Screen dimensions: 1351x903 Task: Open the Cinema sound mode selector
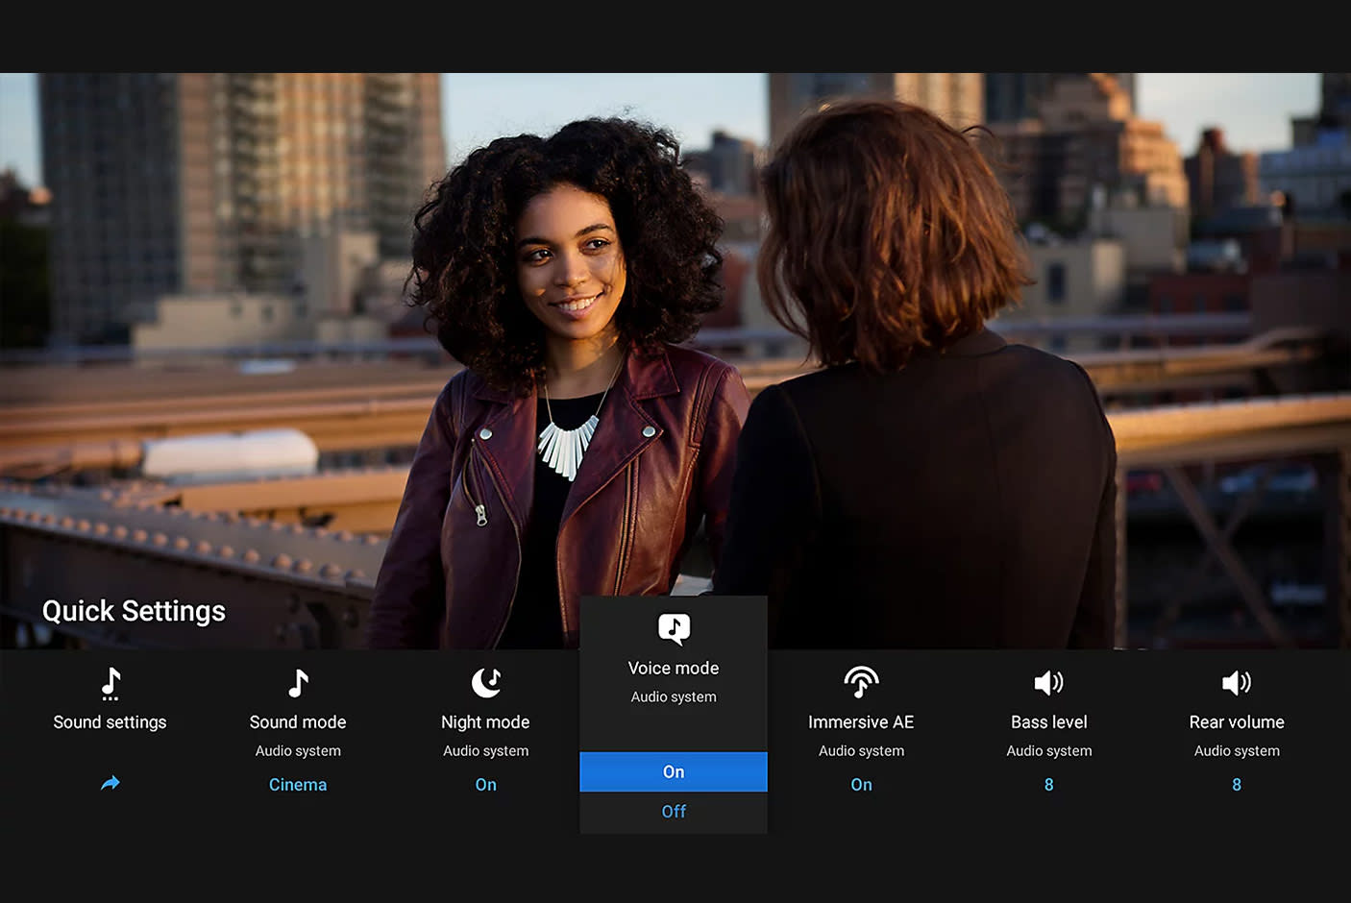[298, 785]
